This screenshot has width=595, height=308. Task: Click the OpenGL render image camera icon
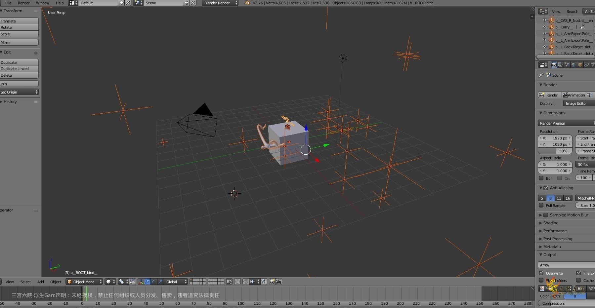272,282
